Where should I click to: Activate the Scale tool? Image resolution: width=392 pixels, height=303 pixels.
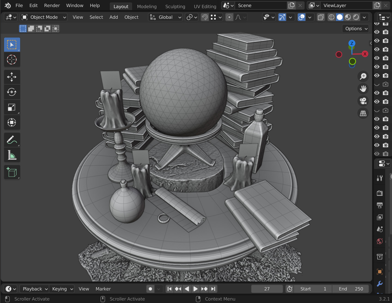(12, 107)
